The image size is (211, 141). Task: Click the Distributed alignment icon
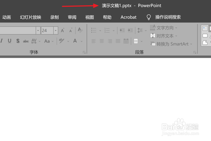[x=126, y=41]
